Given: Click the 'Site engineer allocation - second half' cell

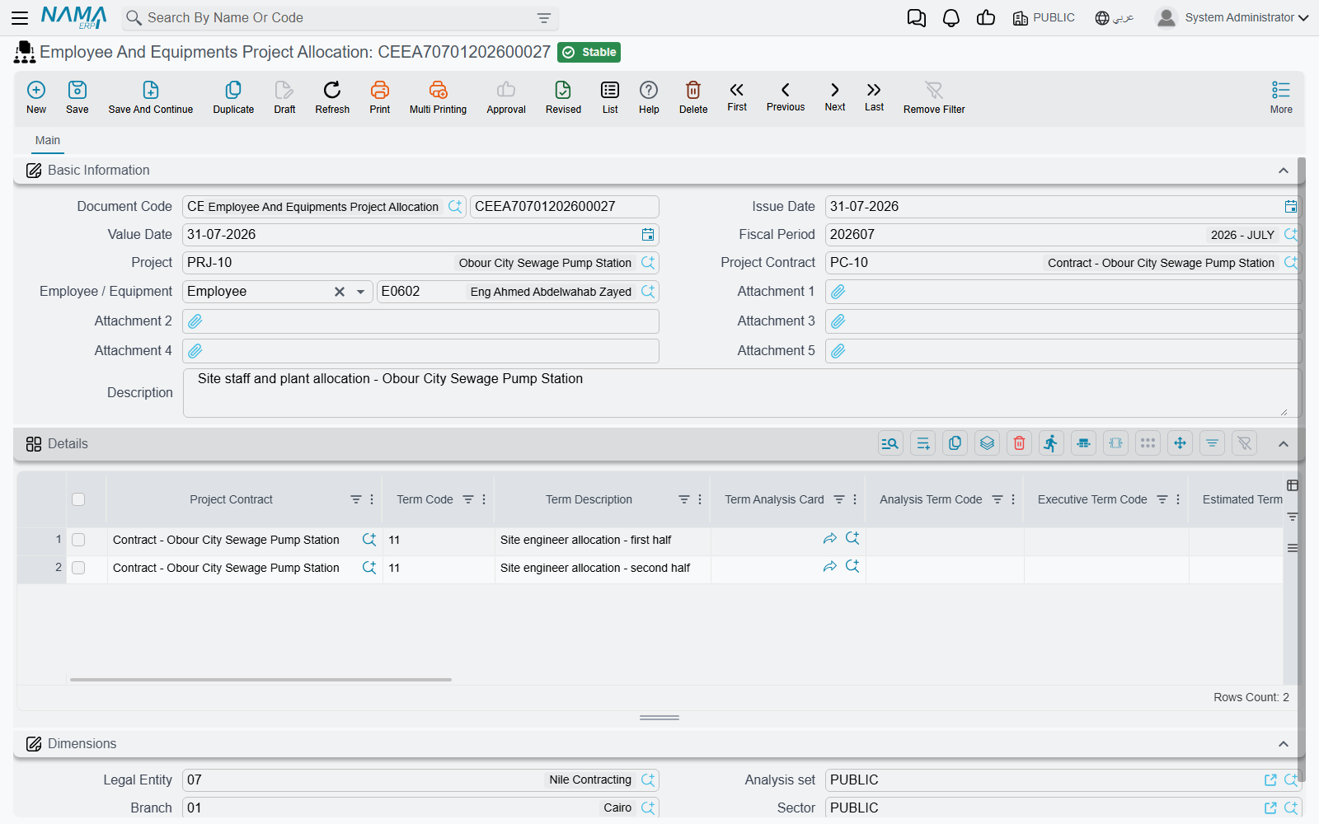Looking at the screenshot, I should 603,568.
